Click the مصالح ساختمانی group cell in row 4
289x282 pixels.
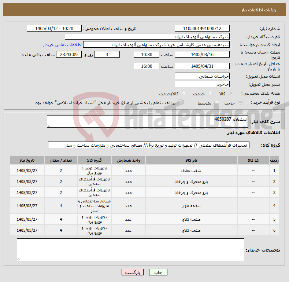tap(95, 206)
